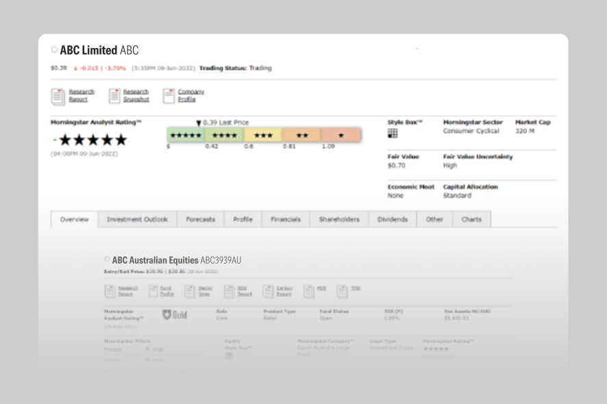The width and height of the screenshot is (607, 404).
Task: Open the Dividends tab
Action: click(x=393, y=219)
